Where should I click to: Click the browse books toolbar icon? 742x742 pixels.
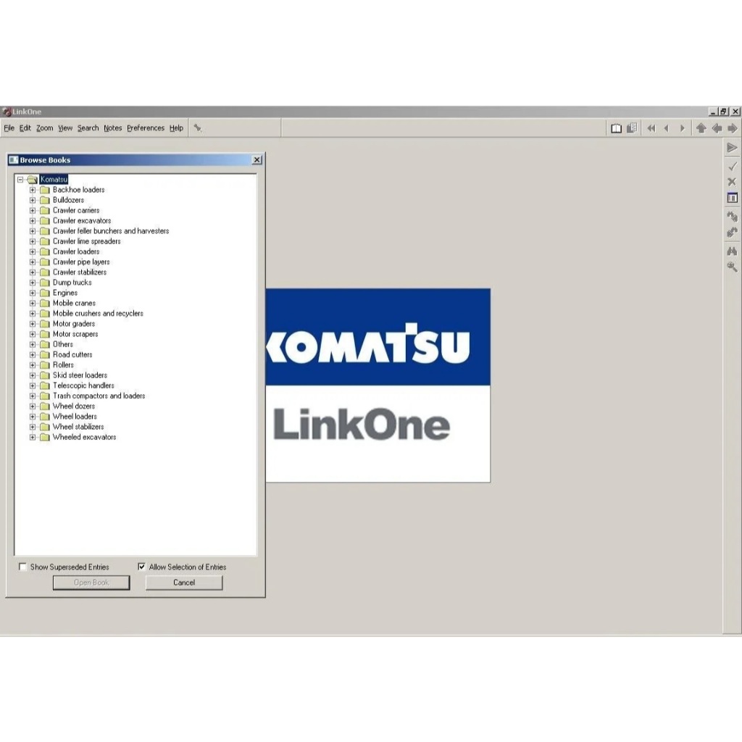pyautogui.click(x=616, y=128)
